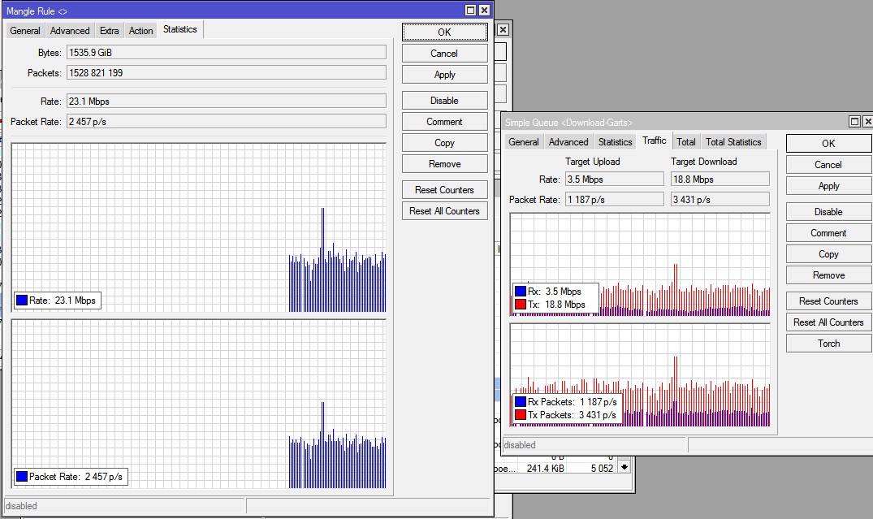The height and width of the screenshot is (519, 873).
Task: Open General tab in Mangle Rule
Action: coord(25,31)
